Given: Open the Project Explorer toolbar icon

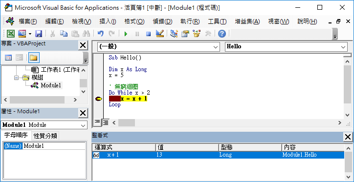Looking at the screenshot, I should (174, 34).
